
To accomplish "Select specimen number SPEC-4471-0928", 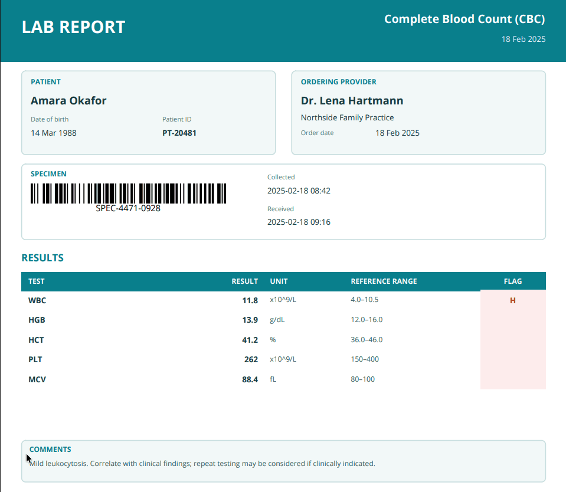I will (x=128, y=208).
